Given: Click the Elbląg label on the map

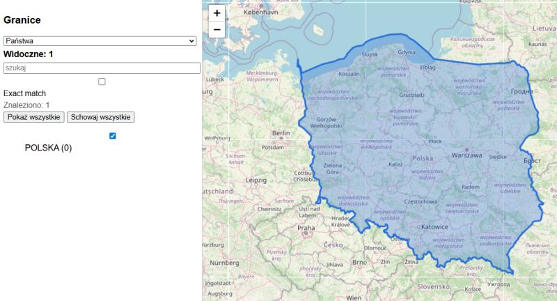Looking at the screenshot, I should pos(427,67).
